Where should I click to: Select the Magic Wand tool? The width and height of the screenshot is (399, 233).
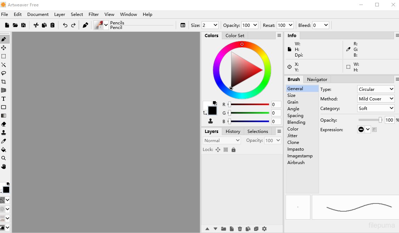click(4, 65)
